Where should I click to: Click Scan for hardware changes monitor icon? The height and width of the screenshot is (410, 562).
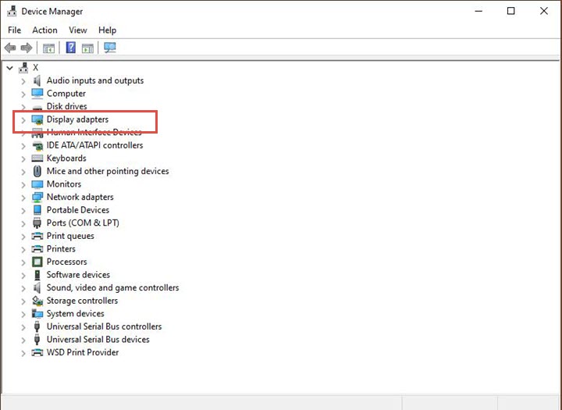coord(110,48)
